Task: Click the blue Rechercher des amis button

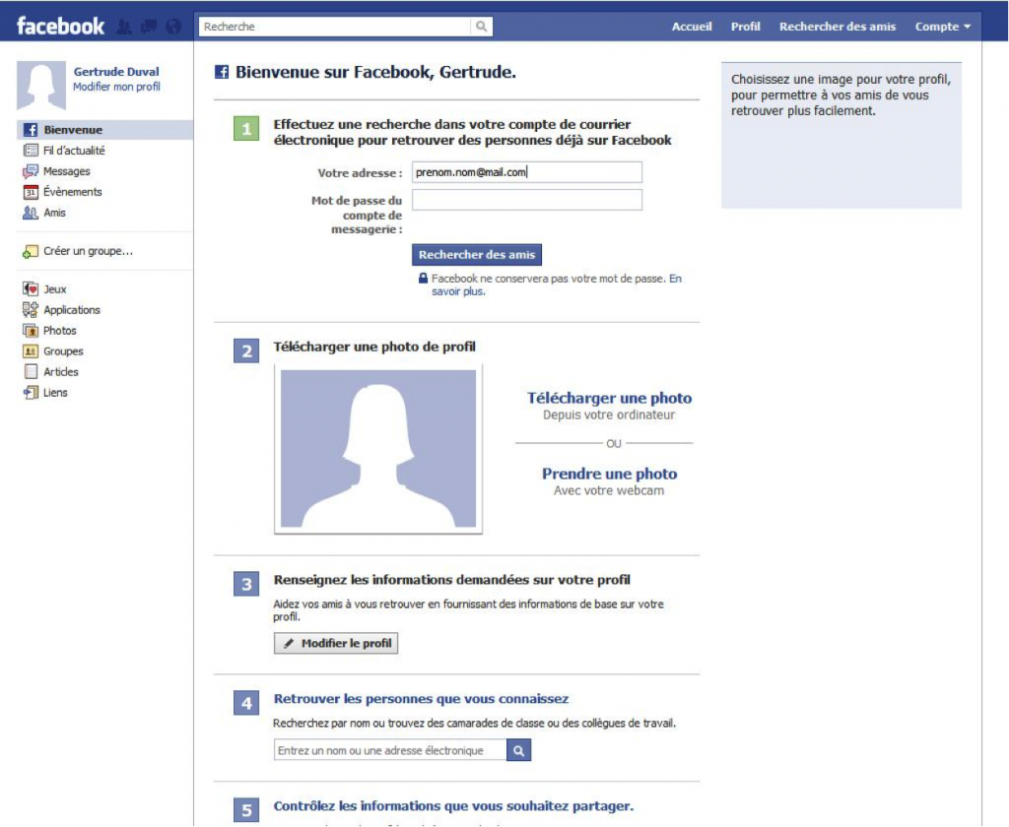Action: (x=477, y=255)
